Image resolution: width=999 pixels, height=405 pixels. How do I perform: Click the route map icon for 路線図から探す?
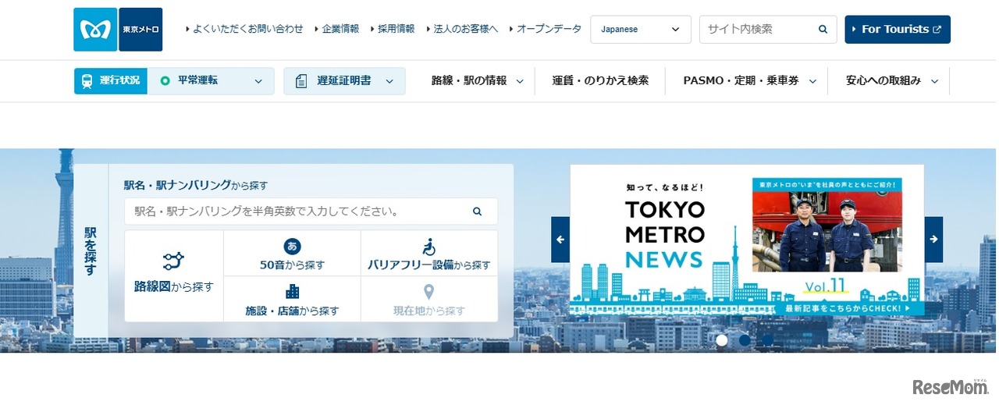(x=173, y=261)
